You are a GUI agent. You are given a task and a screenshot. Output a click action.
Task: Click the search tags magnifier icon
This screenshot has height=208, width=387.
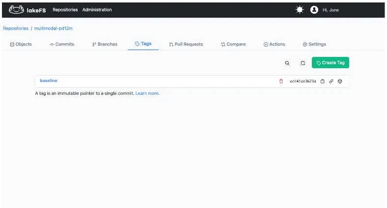[x=287, y=63]
